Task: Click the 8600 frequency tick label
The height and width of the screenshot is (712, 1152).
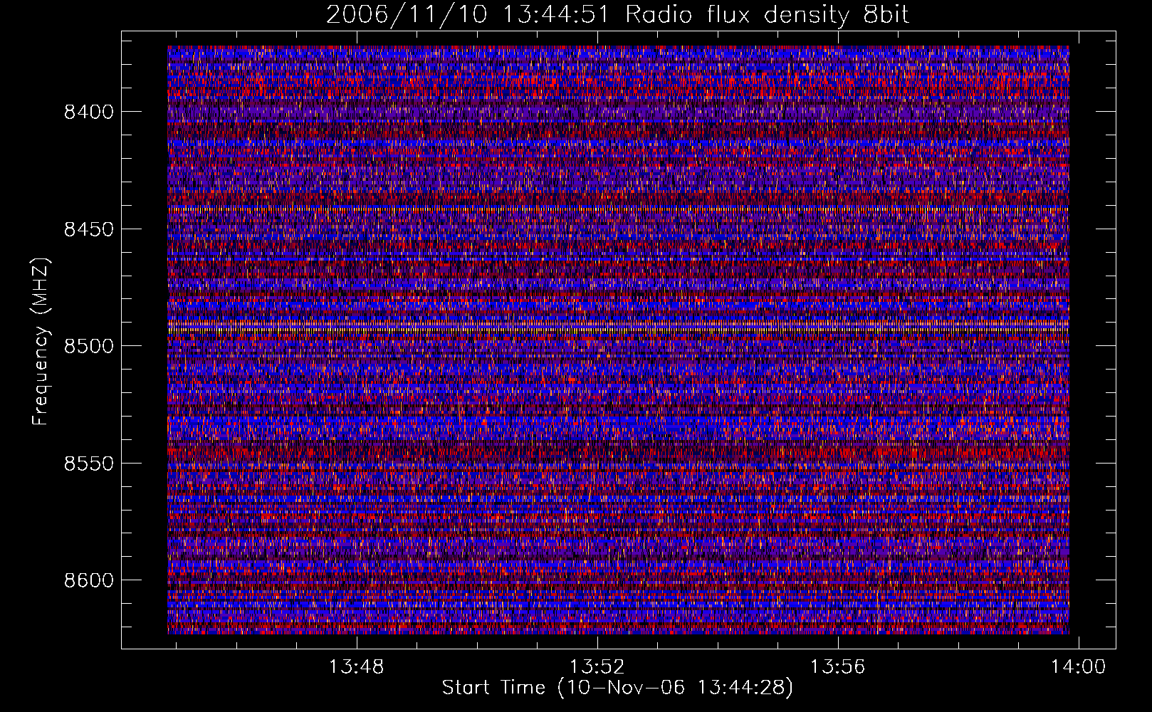Action: click(89, 580)
